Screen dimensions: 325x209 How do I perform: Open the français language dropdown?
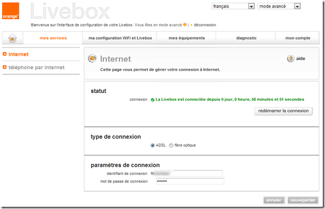point(233,6)
